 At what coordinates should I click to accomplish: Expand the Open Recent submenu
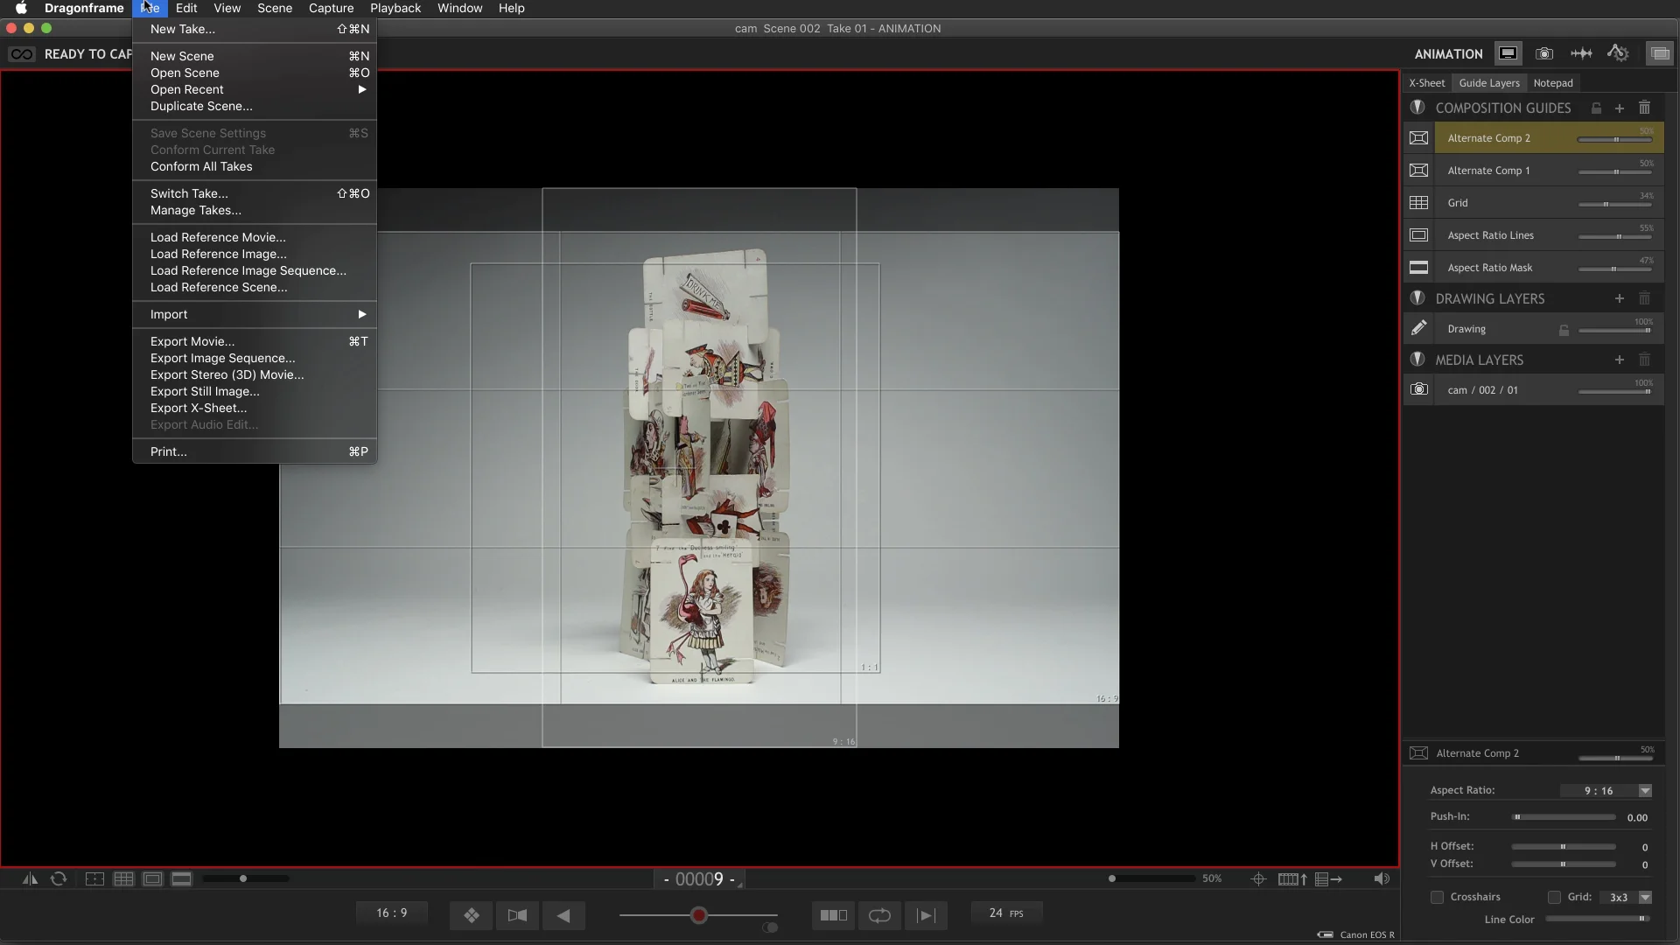(x=255, y=89)
